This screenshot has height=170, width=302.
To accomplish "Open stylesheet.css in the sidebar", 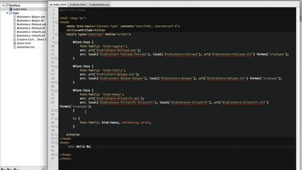I will 25,47.
